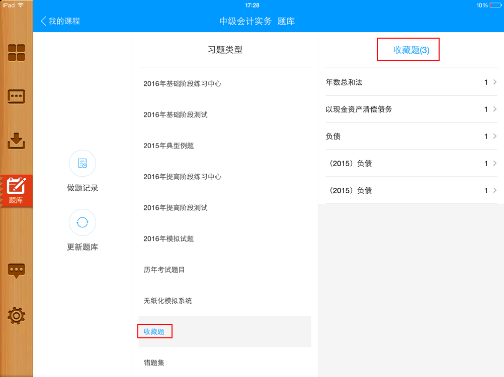Open the feedback speech bubble icon

coord(17,271)
